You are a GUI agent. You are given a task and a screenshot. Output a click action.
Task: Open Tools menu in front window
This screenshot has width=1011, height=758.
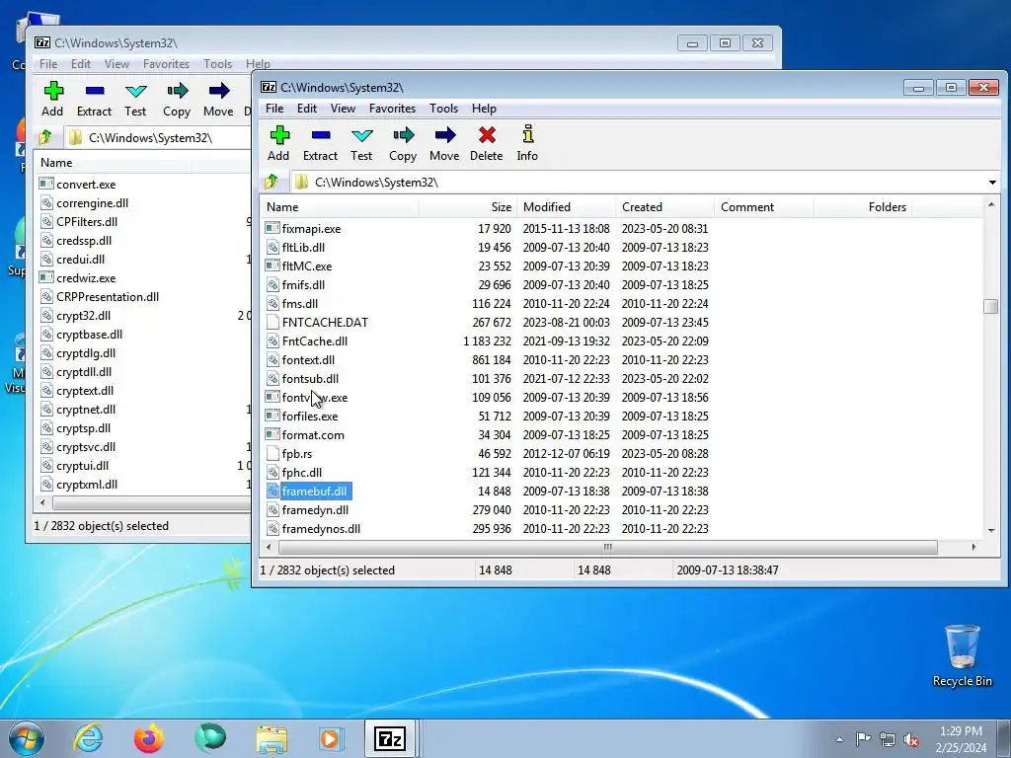pos(443,109)
